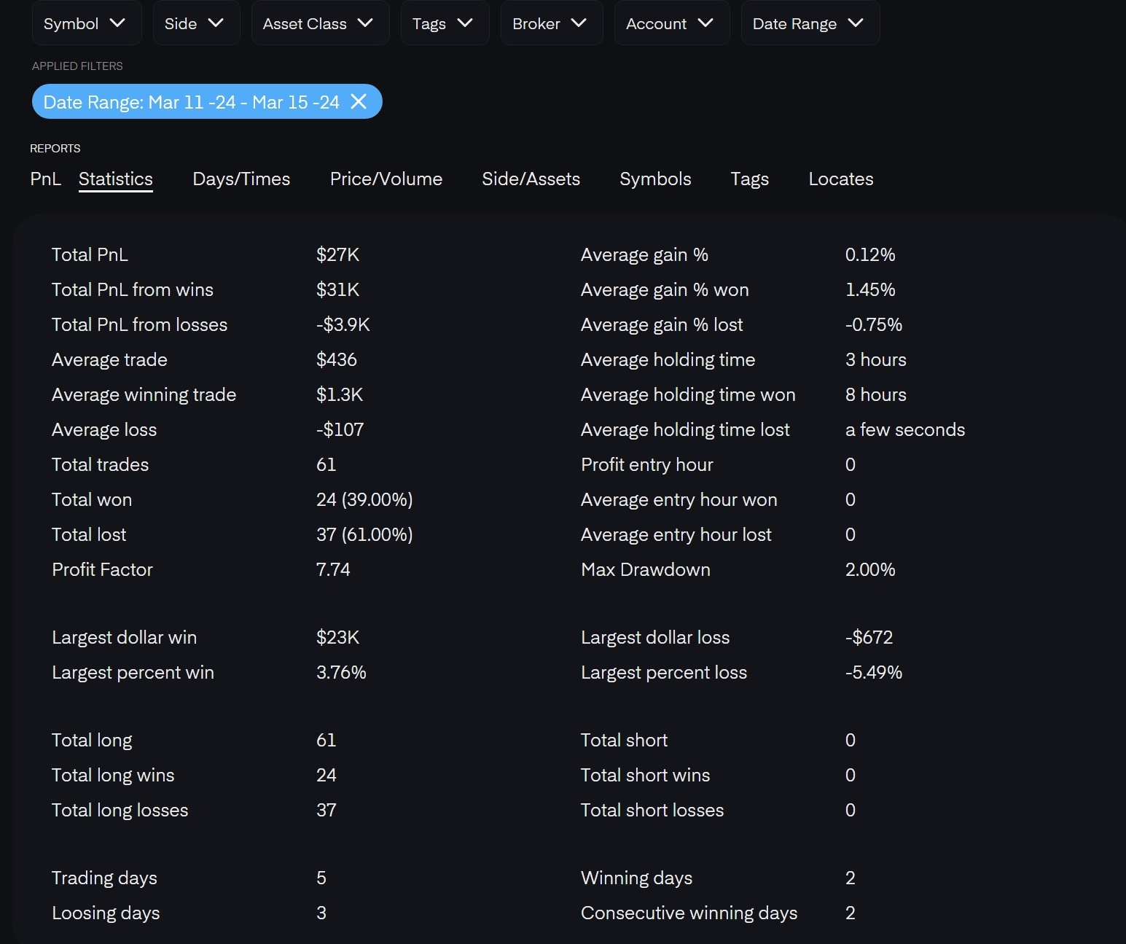Viewport: 1126px width, 944px height.
Task: Click the Total PnL value $27K
Action: pyautogui.click(x=337, y=254)
